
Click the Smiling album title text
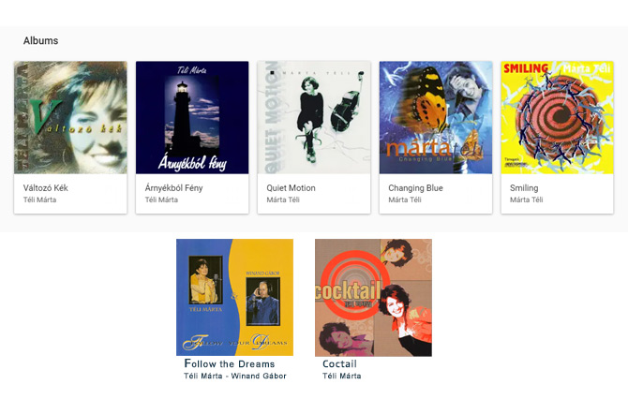[x=524, y=188]
